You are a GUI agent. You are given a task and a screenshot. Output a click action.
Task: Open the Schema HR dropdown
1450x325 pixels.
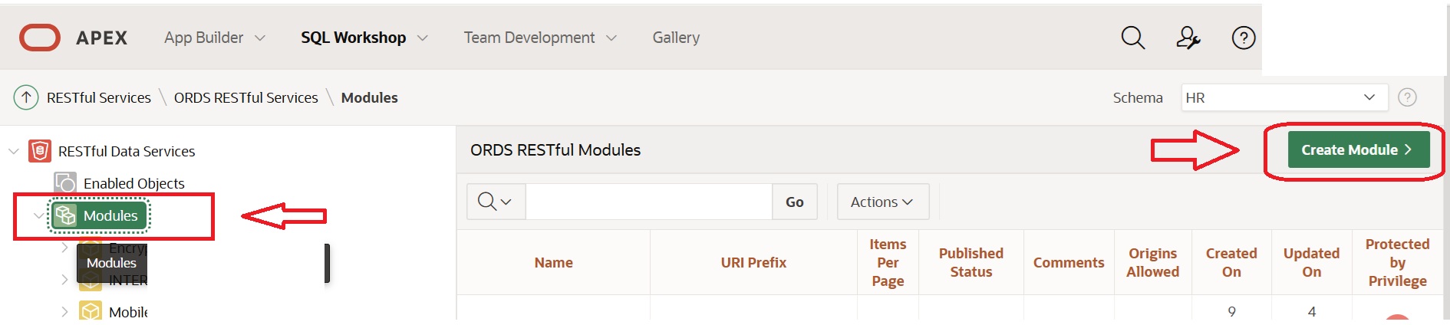1284,97
